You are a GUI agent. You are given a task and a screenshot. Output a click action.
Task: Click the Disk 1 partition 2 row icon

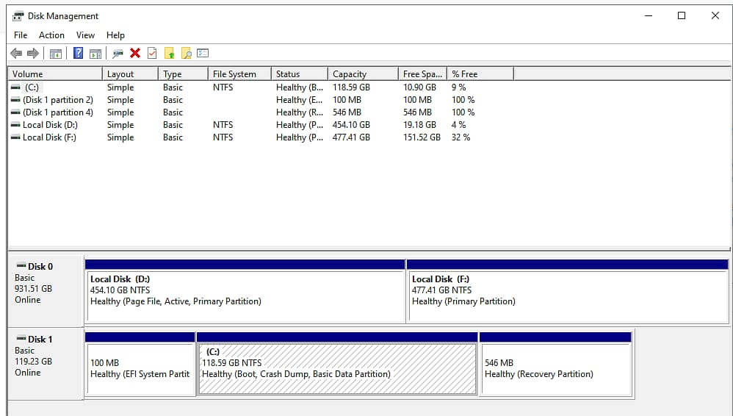[x=15, y=100]
